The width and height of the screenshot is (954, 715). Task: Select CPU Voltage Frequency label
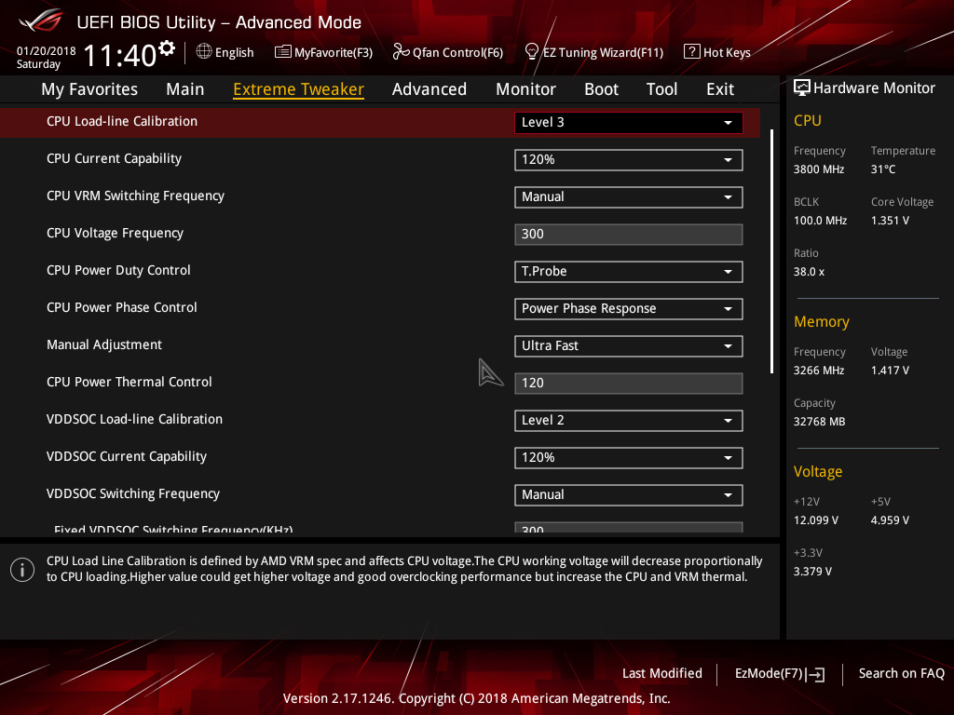pos(115,234)
